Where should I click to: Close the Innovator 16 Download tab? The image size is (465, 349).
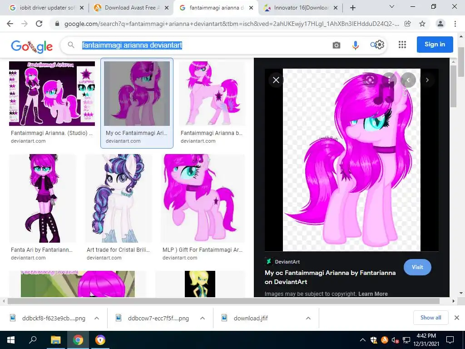pyautogui.click(x=336, y=8)
